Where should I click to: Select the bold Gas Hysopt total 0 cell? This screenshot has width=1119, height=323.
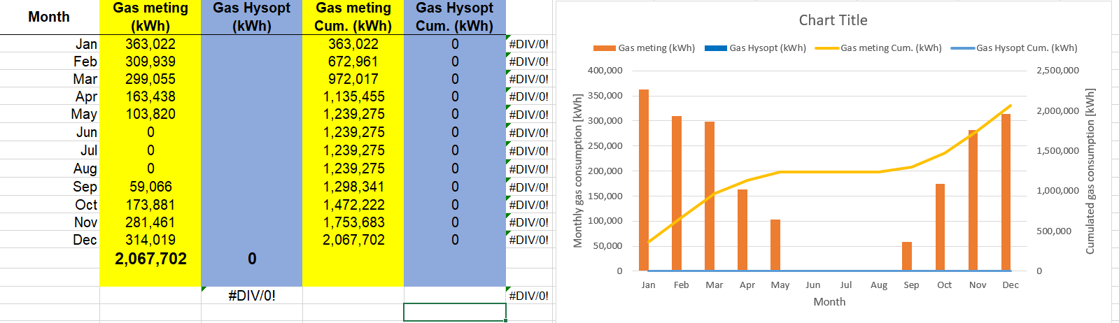pyautogui.click(x=252, y=259)
